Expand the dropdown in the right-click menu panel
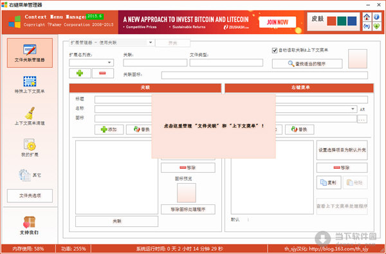The height and width of the screenshot is (254, 386). pyautogui.click(x=353, y=109)
